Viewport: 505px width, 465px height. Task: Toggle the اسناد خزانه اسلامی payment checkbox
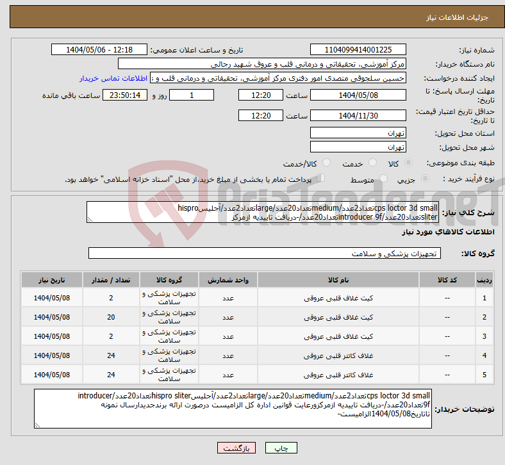pos(321,178)
